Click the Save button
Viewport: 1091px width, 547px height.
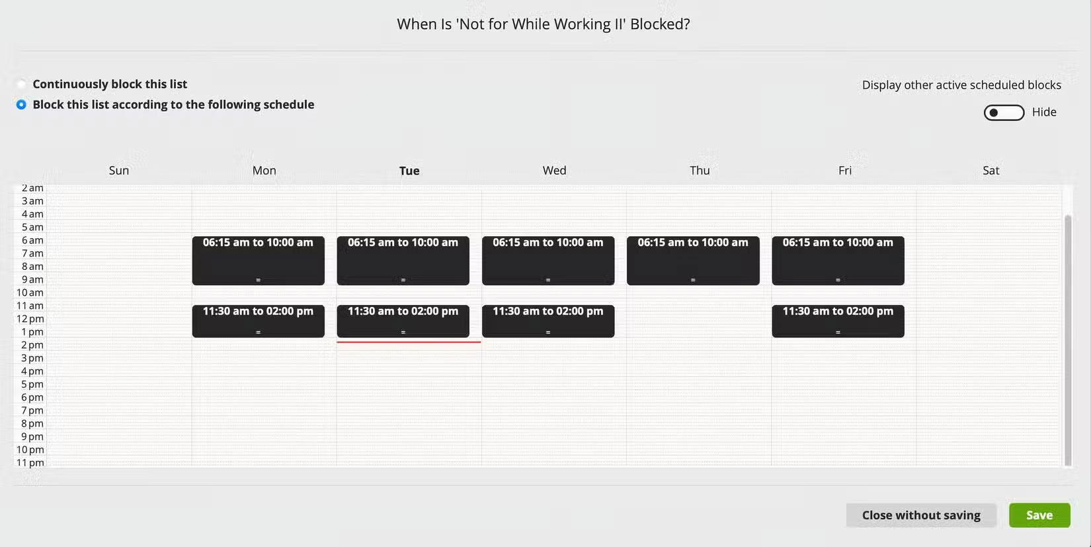1039,515
